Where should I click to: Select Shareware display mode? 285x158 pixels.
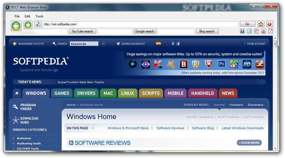pyautogui.click(x=255, y=105)
